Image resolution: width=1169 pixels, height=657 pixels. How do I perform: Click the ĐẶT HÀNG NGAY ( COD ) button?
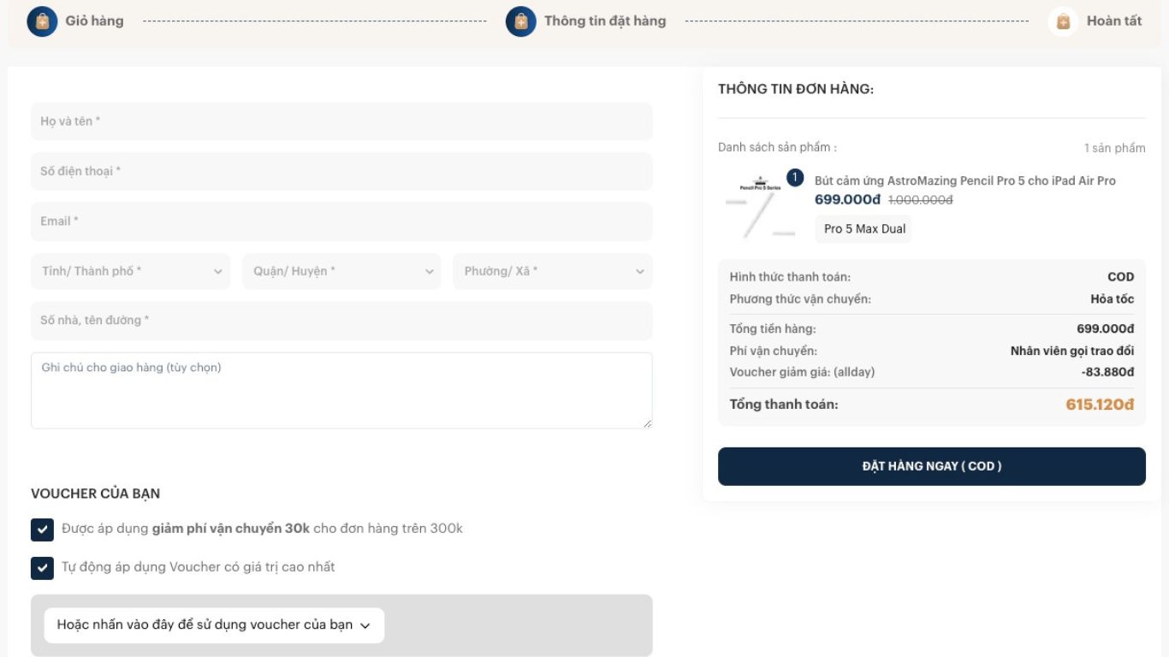[x=932, y=466]
